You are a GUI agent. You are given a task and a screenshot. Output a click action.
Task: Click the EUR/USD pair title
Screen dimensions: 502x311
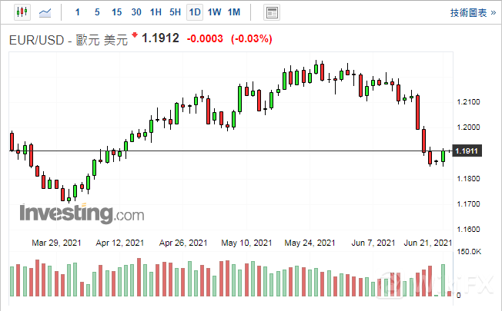pyautogui.click(x=37, y=39)
